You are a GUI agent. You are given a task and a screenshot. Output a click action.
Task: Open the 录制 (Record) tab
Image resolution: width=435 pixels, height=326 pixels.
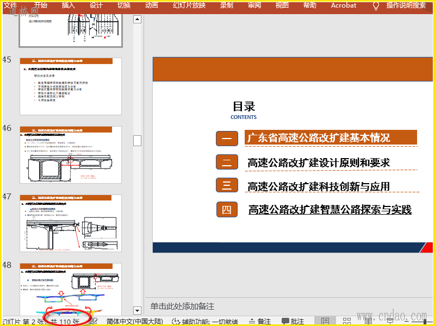tap(226, 5)
